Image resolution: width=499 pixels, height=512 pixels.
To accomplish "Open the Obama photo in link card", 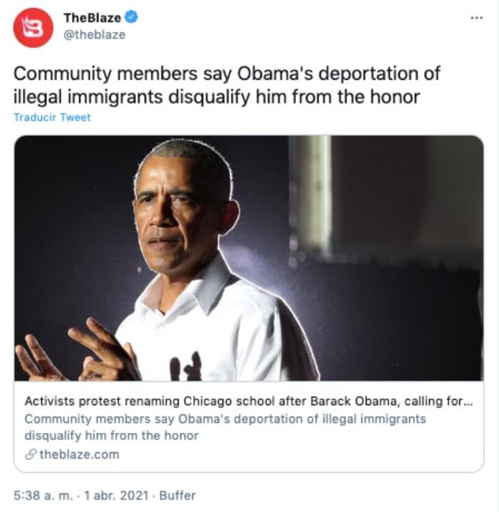I will [249, 258].
